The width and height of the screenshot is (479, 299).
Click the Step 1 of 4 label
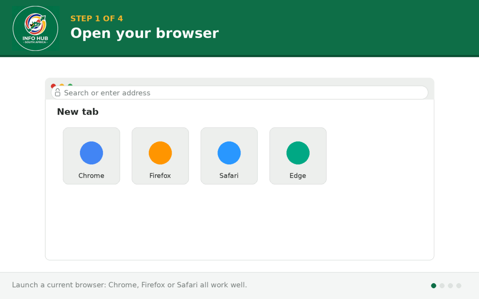[96, 19]
